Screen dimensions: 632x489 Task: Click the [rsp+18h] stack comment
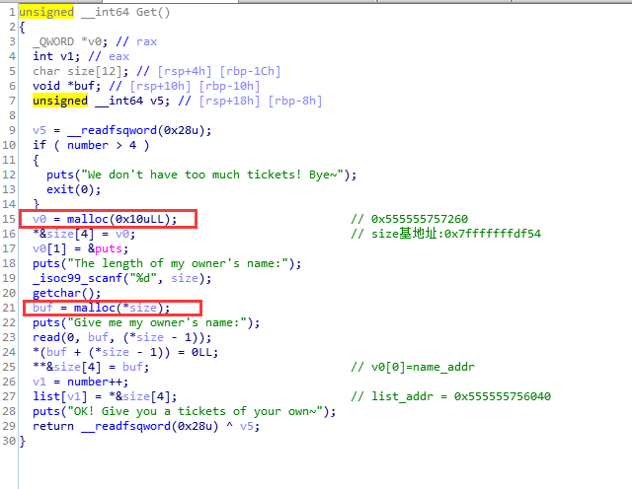(x=229, y=101)
